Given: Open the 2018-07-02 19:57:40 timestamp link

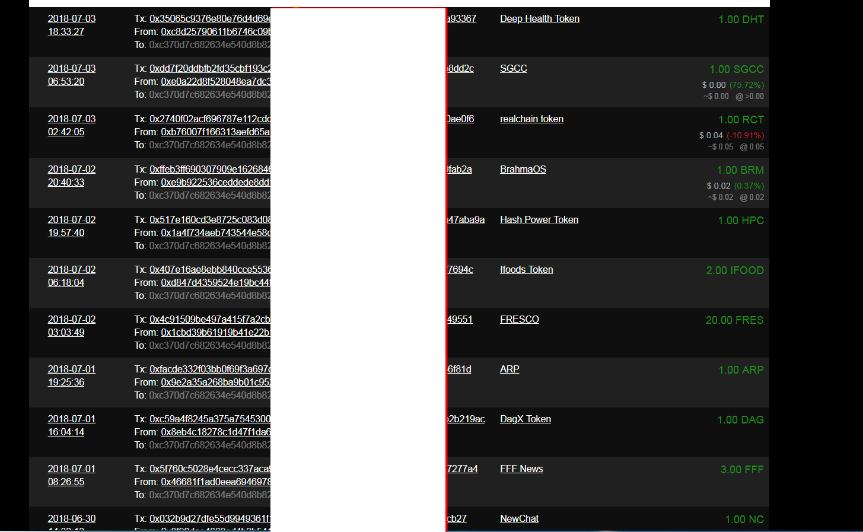Looking at the screenshot, I should 72,227.
